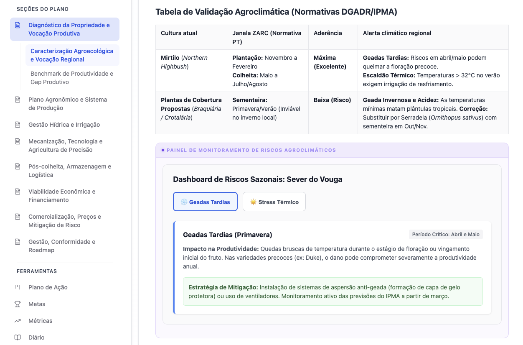Image resolution: width=523 pixels, height=345 pixels.
Task: Open Benchmark de Produtividade e Gap Produtivo
Action: point(72,78)
